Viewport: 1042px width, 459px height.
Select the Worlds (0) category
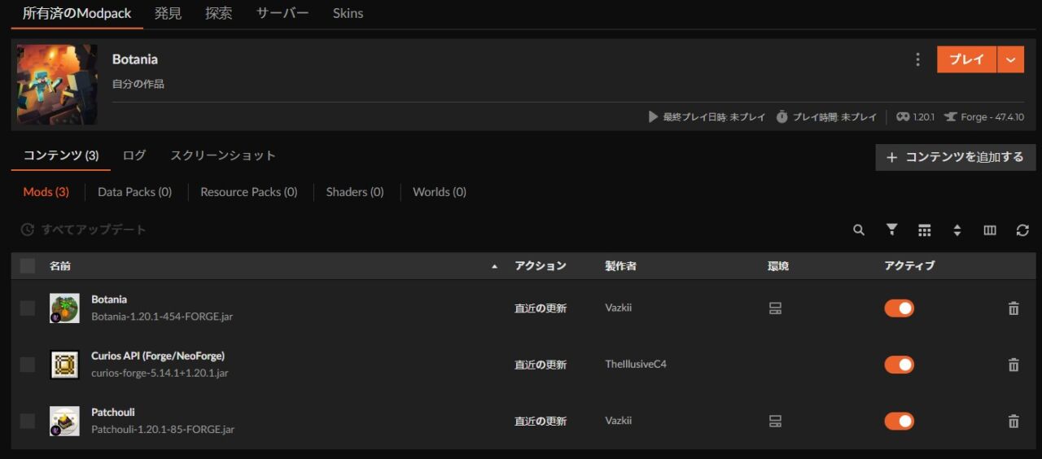click(x=440, y=192)
